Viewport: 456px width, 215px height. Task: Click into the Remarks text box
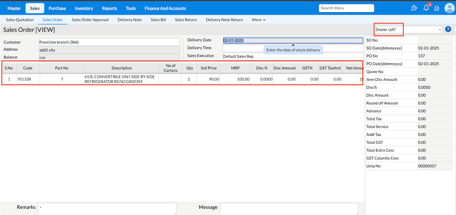tap(107, 209)
